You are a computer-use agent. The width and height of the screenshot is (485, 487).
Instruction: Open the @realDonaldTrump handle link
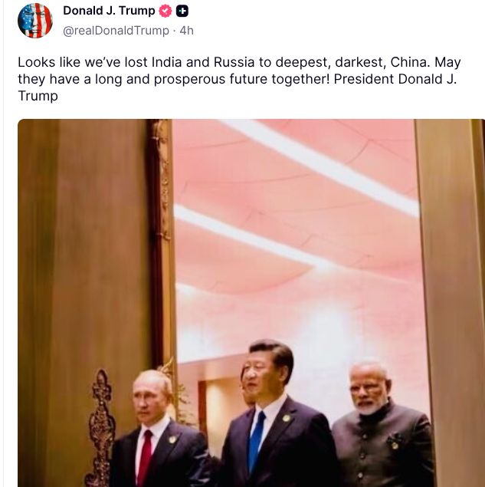pyautogui.click(x=116, y=31)
